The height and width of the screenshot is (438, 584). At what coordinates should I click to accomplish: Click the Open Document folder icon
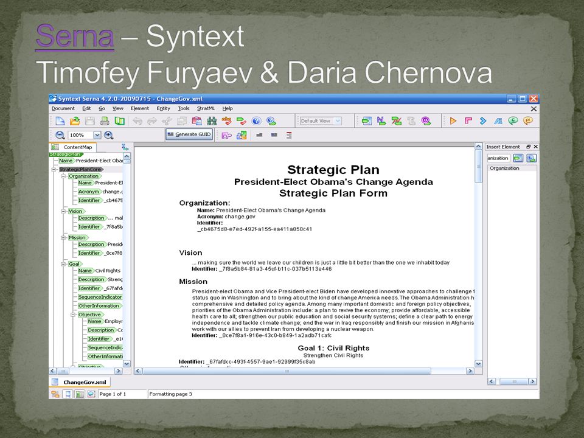(x=75, y=121)
